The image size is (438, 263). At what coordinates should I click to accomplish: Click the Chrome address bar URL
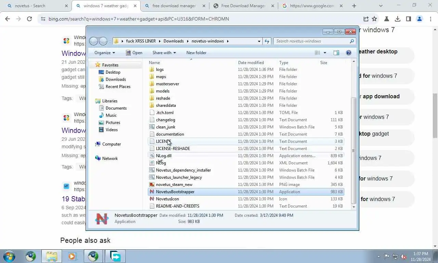[139, 19]
